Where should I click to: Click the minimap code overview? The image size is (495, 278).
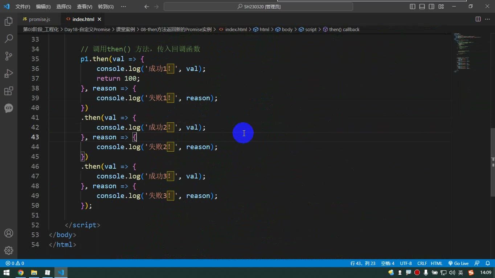[468, 52]
